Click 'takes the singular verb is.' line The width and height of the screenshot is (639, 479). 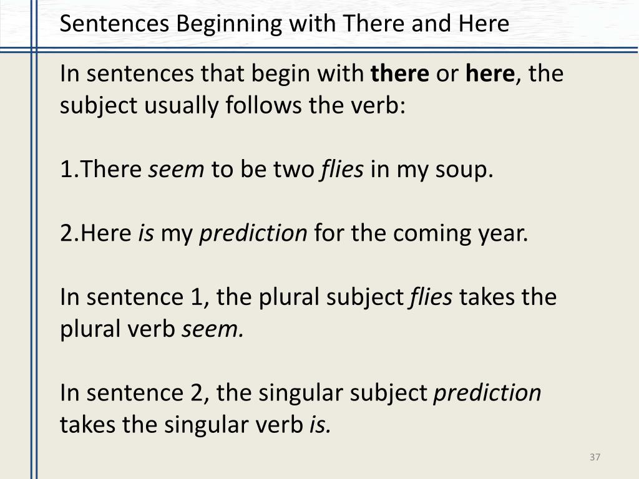[195, 425]
